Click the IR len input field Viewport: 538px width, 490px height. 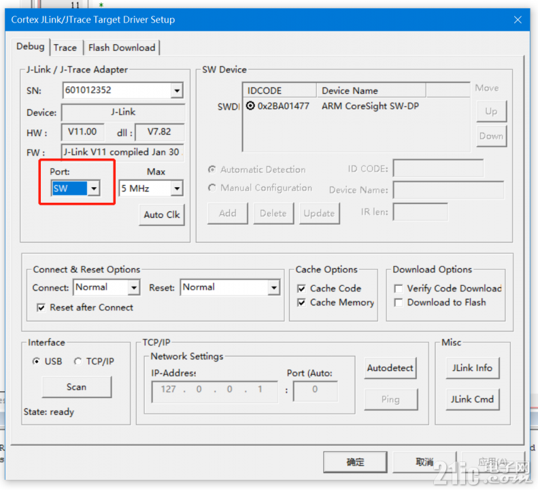[x=420, y=212]
